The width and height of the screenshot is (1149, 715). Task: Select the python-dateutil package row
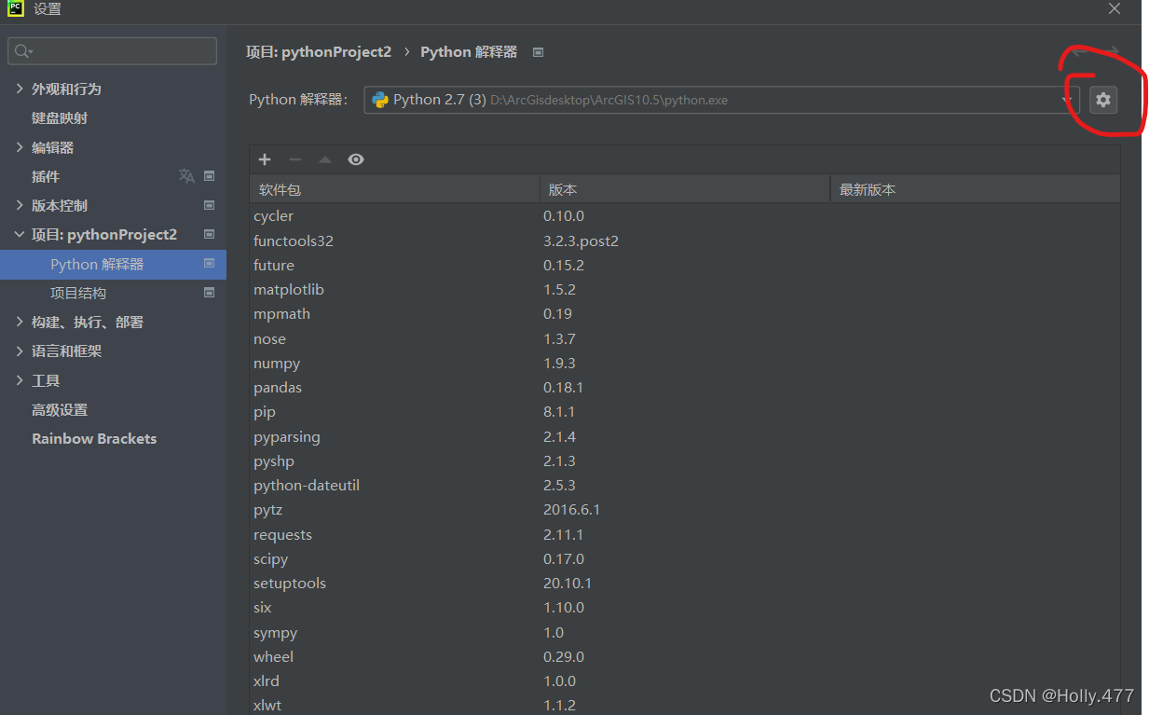(x=685, y=485)
